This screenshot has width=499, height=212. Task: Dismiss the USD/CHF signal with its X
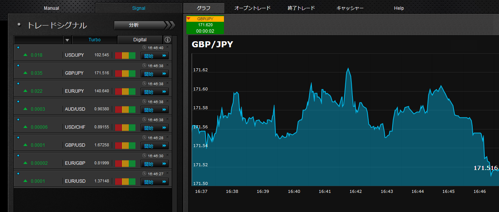point(168,119)
